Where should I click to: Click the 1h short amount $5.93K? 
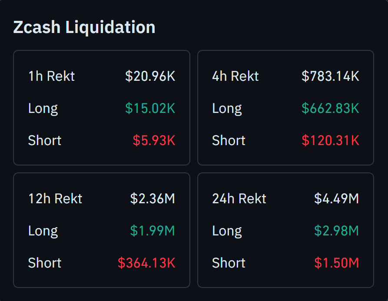(x=154, y=141)
